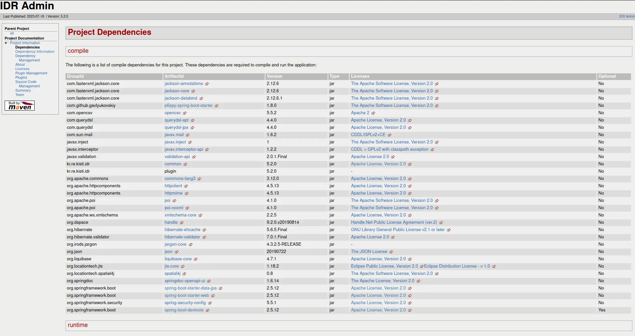Open the querydsl-jpa artifact link

176,127
